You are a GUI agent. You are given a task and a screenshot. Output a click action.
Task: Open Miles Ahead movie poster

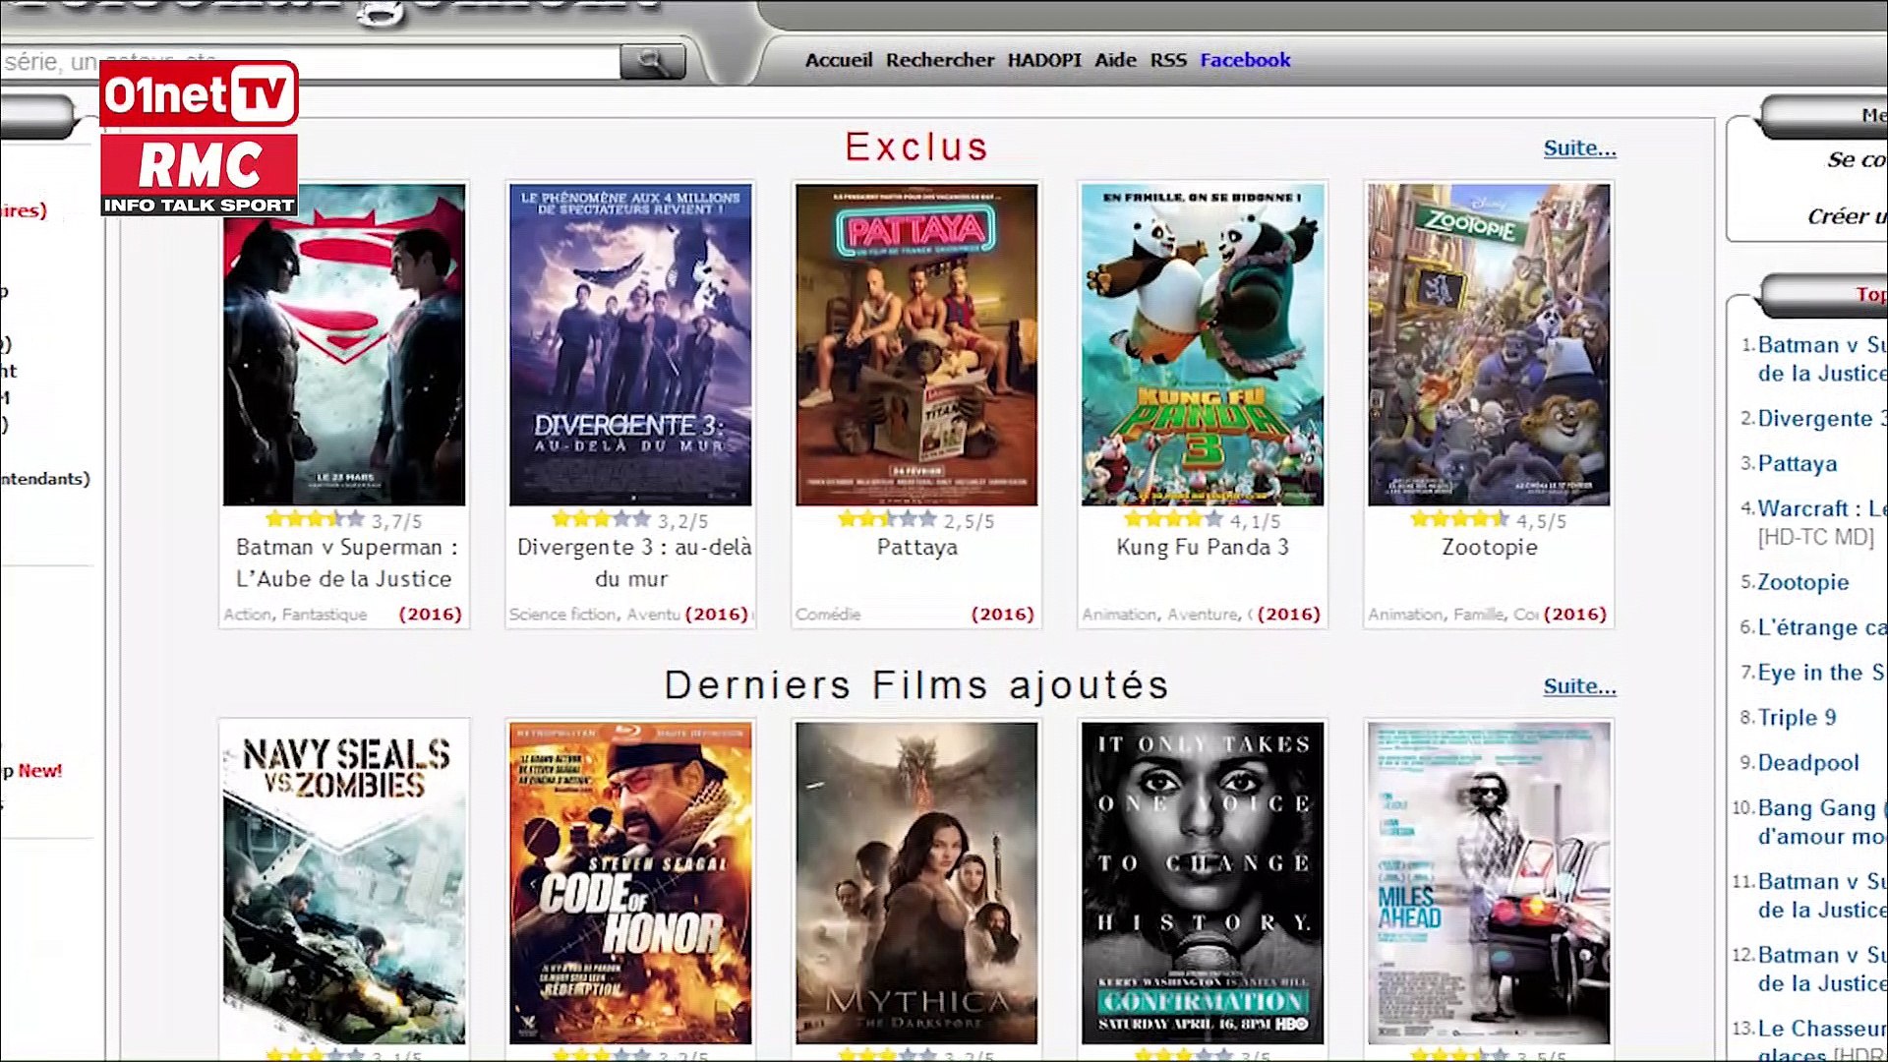1489,883
